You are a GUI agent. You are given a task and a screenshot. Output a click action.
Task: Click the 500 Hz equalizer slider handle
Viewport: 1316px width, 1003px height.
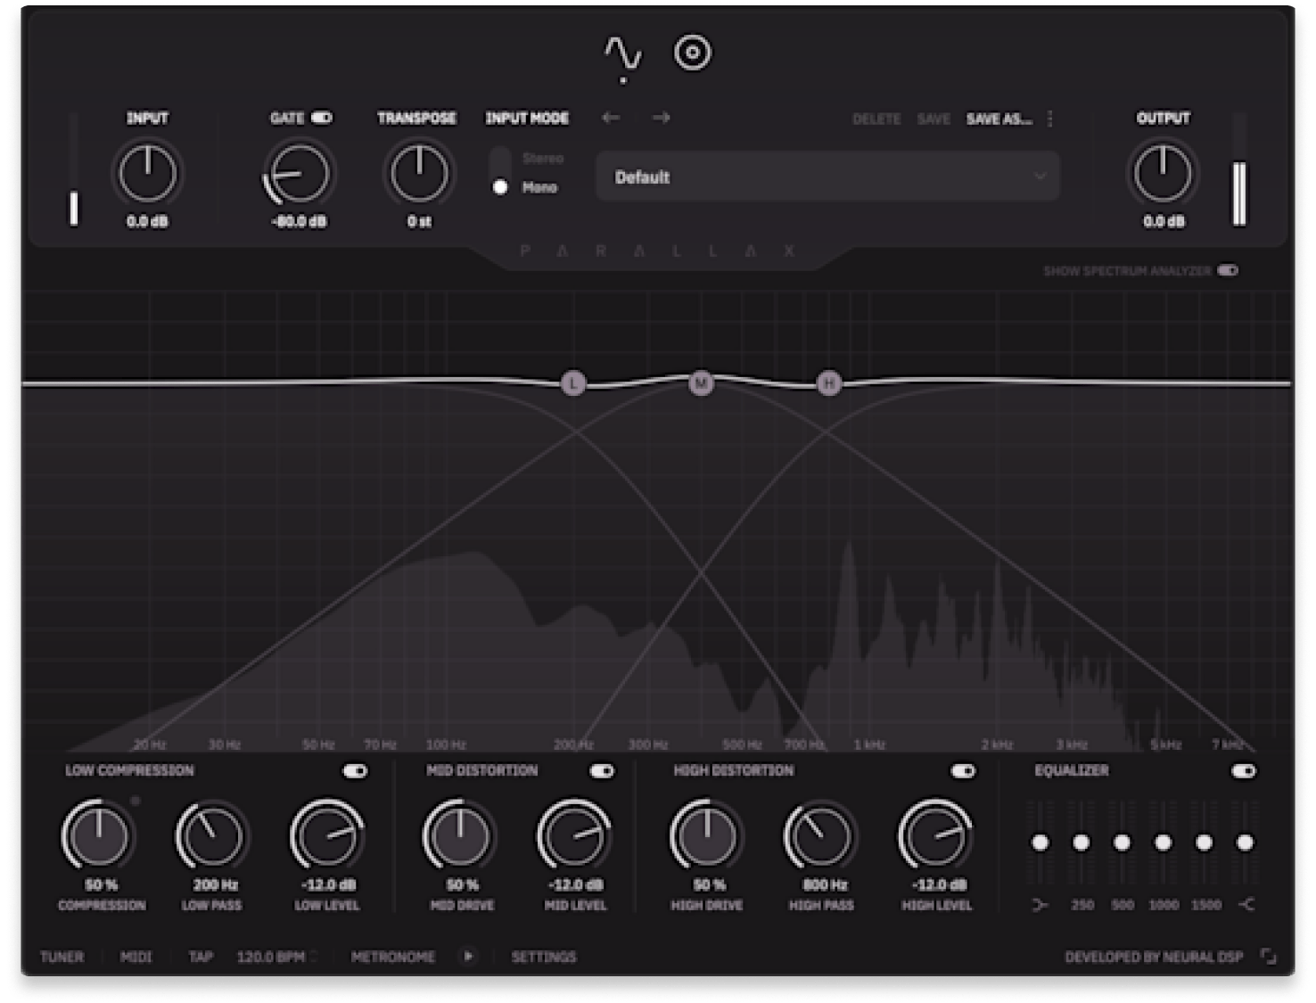1123,843
